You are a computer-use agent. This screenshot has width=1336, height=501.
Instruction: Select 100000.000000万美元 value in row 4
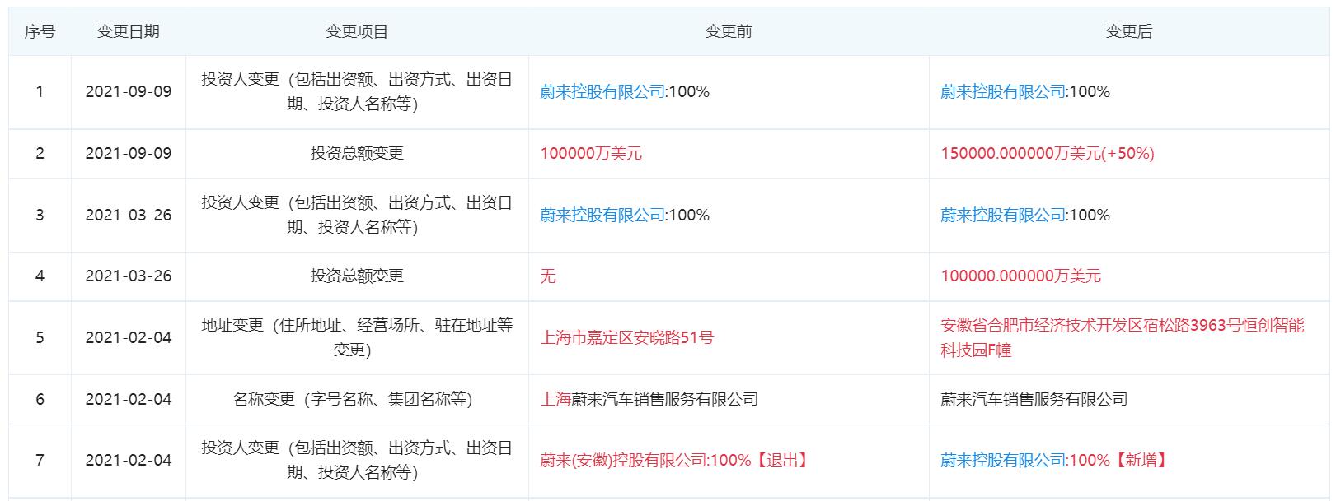[1020, 276]
